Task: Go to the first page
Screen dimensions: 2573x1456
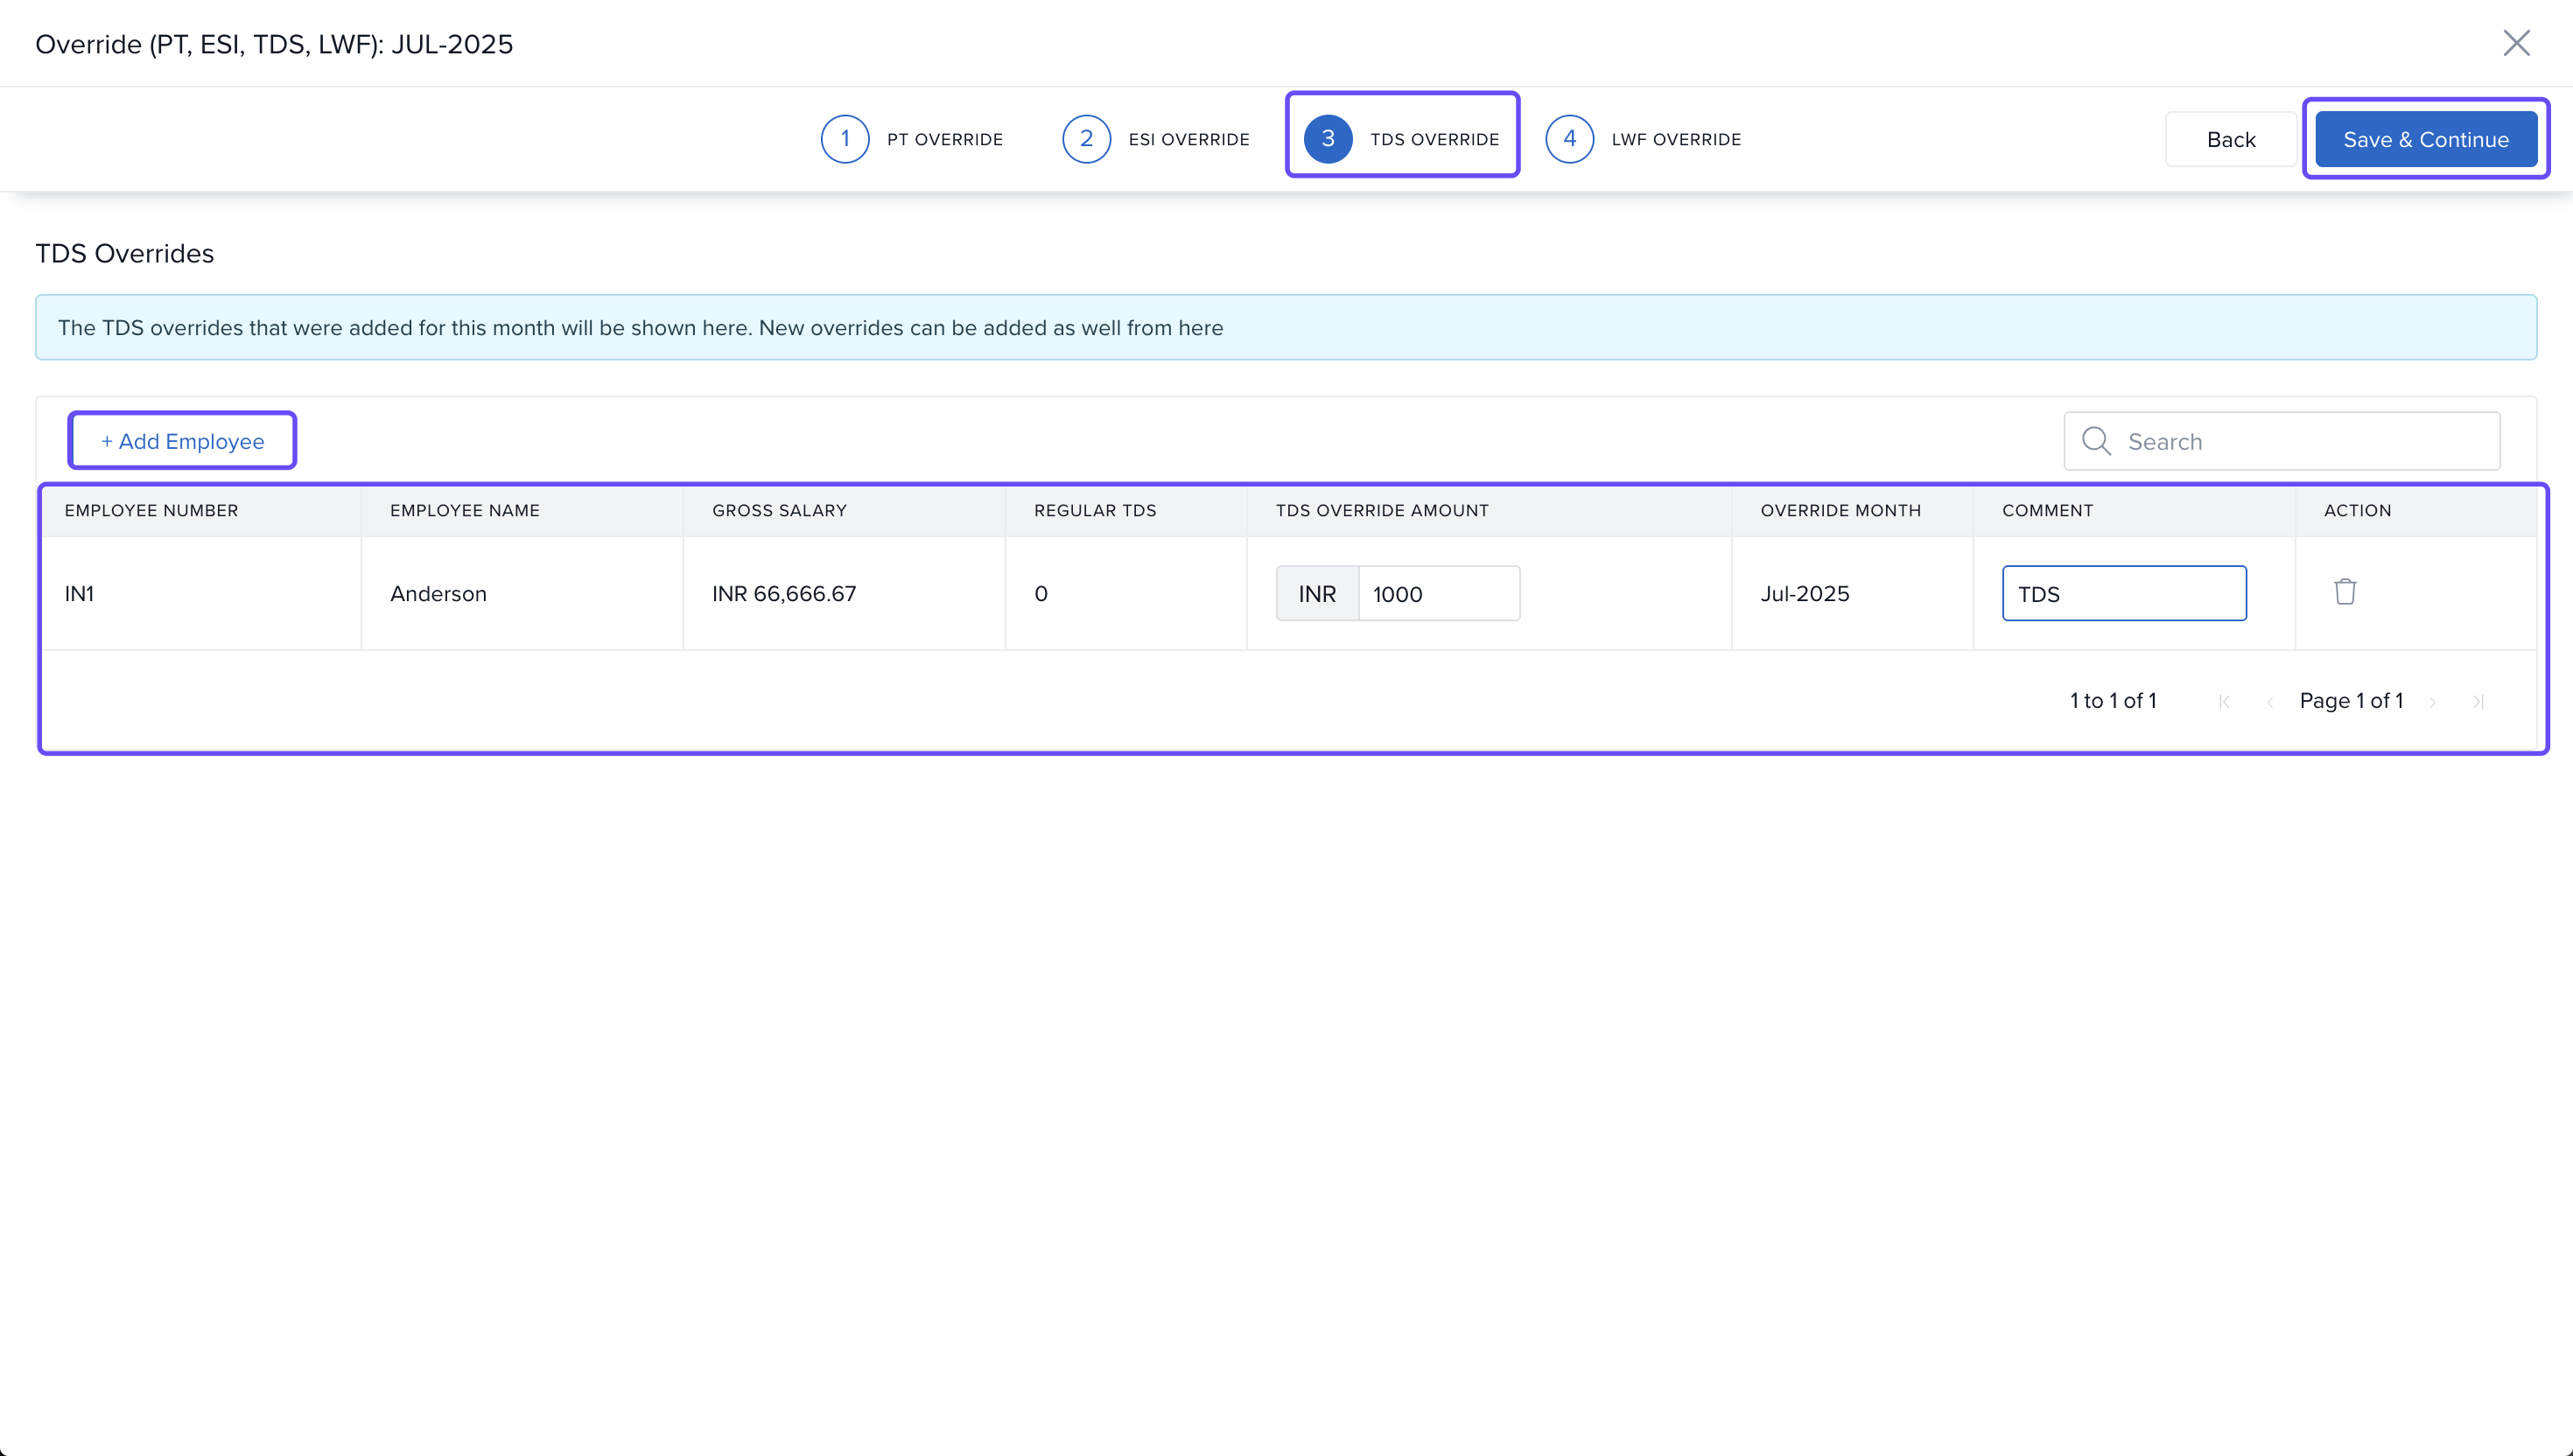Action: pyautogui.click(x=2224, y=702)
